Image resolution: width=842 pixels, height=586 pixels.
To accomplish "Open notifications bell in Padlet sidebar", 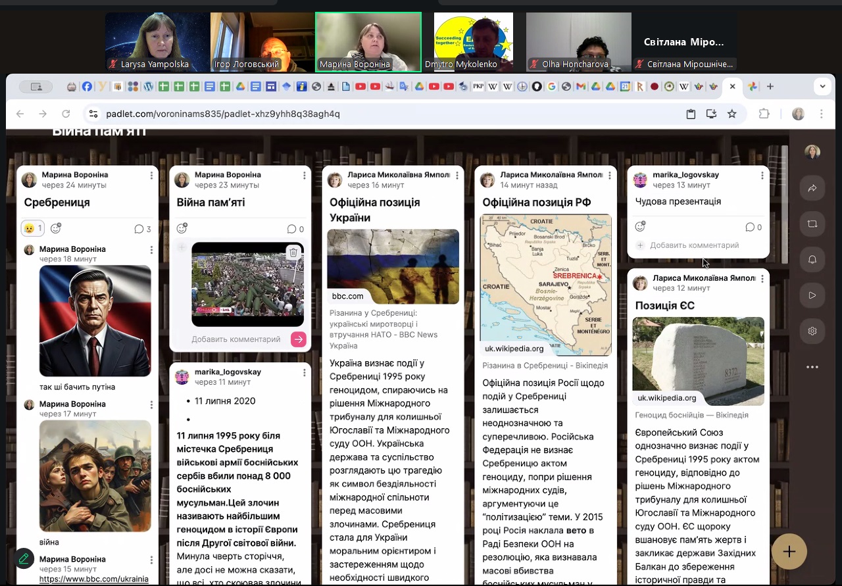I will (812, 260).
